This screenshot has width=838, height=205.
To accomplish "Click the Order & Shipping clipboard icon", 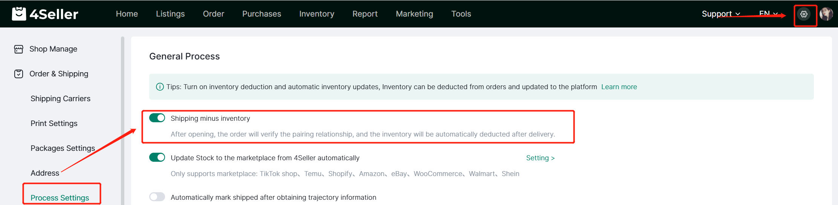I will point(18,74).
